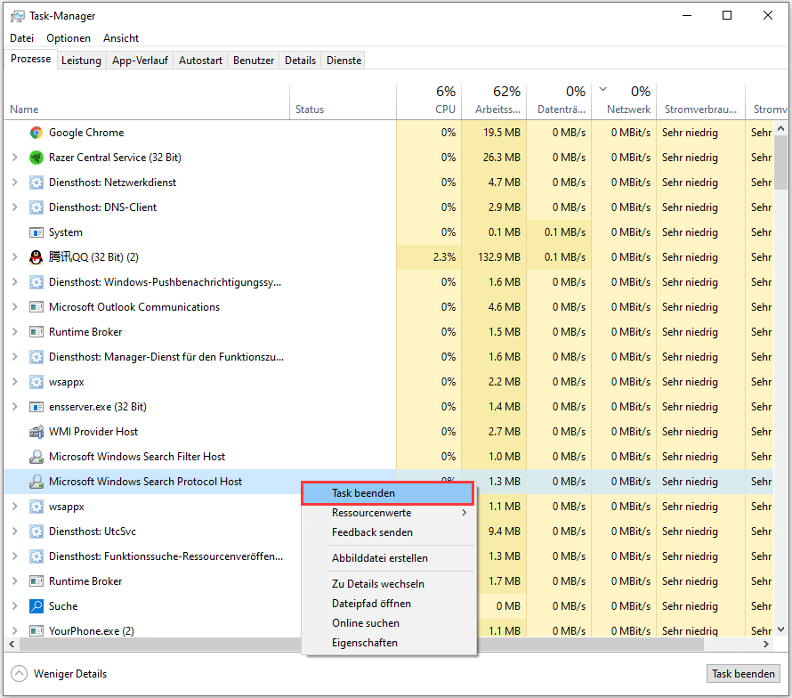Click the vertical scrollbar down arrow
This screenshot has height=698, width=792.
pyautogui.click(x=781, y=629)
